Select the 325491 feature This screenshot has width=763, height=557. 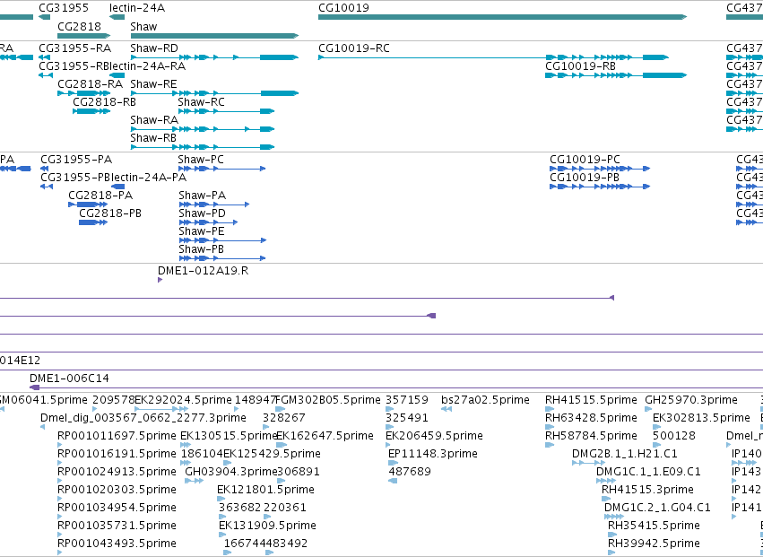click(x=389, y=427)
